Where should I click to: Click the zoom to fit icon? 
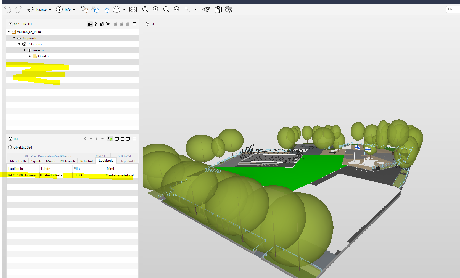pos(145,9)
